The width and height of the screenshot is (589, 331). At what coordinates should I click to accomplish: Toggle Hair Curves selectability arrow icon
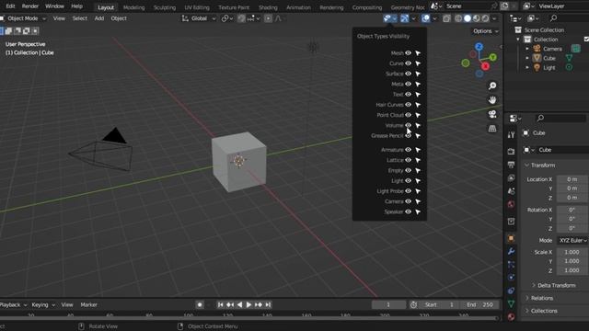(x=418, y=105)
